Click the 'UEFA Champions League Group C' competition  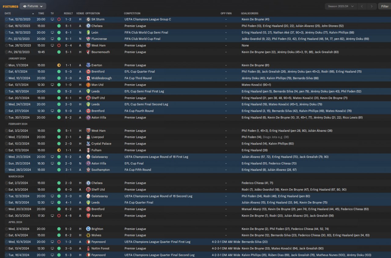pyautogui.click(x=148, y=20)
